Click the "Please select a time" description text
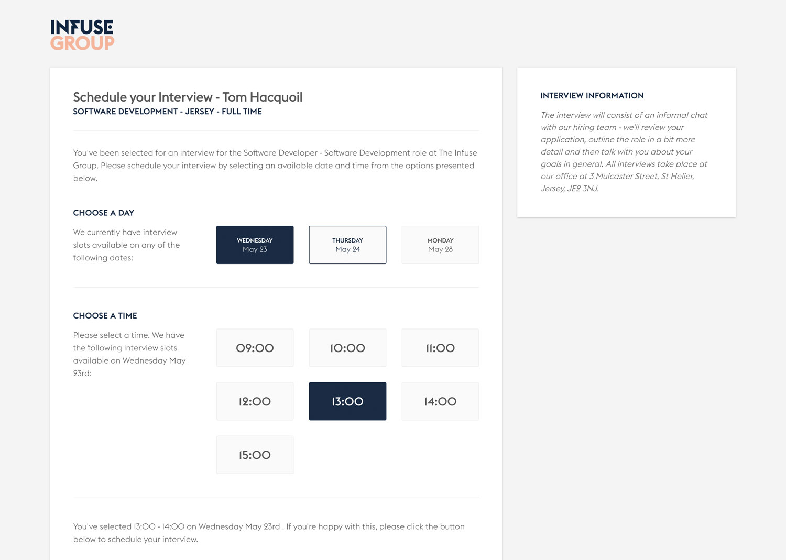786x560 pixels. click(x=129, y=354)
